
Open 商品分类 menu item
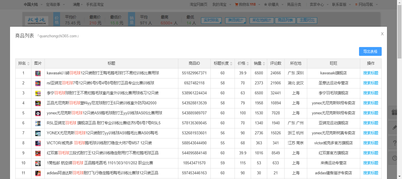click(x=294, y=4)
